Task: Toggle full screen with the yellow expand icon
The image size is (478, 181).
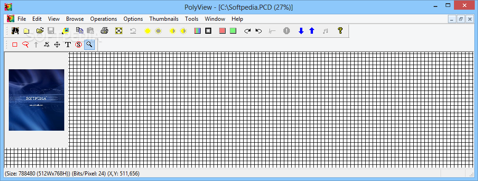Action: pos(119,30)
